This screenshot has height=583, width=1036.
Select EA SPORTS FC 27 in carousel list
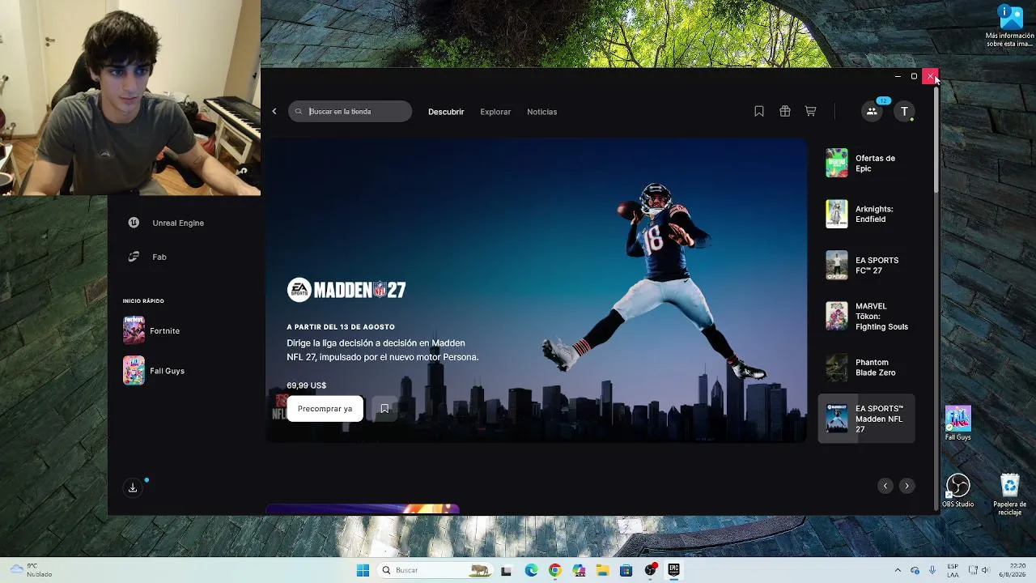pos(866,265)
